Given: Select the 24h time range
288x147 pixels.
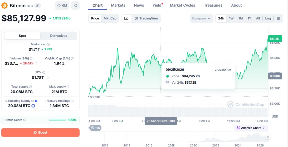Looking at the screenshot, I should click(x=221, y=18).
